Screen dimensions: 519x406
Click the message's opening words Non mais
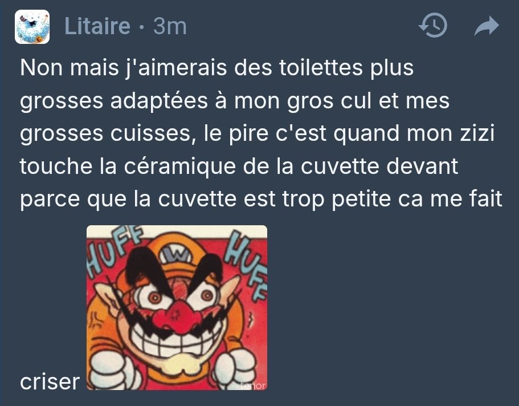click(x=69, y=68)
